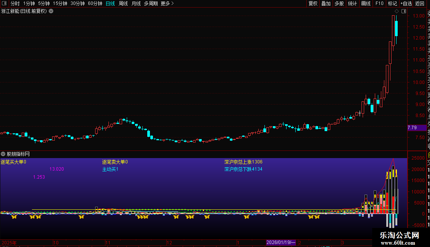Click the highest red candlestick near 13.00

(x=393, y=31)
